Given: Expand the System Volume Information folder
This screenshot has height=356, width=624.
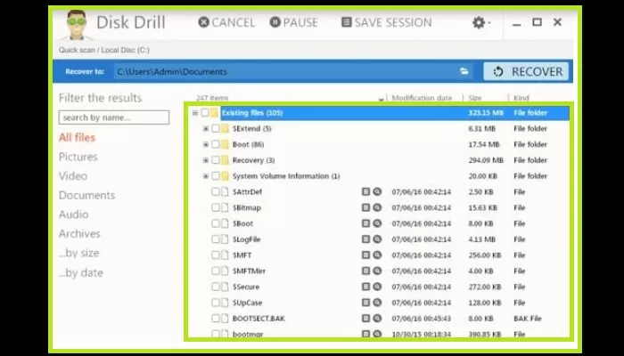Looking at the screenshot, I should [206, 176].
